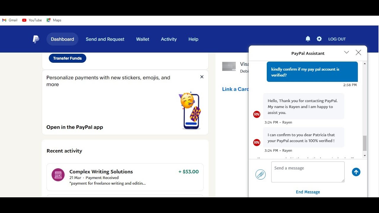Click the 'kindly confirm' sent message bubble

(x=312, y=72)
